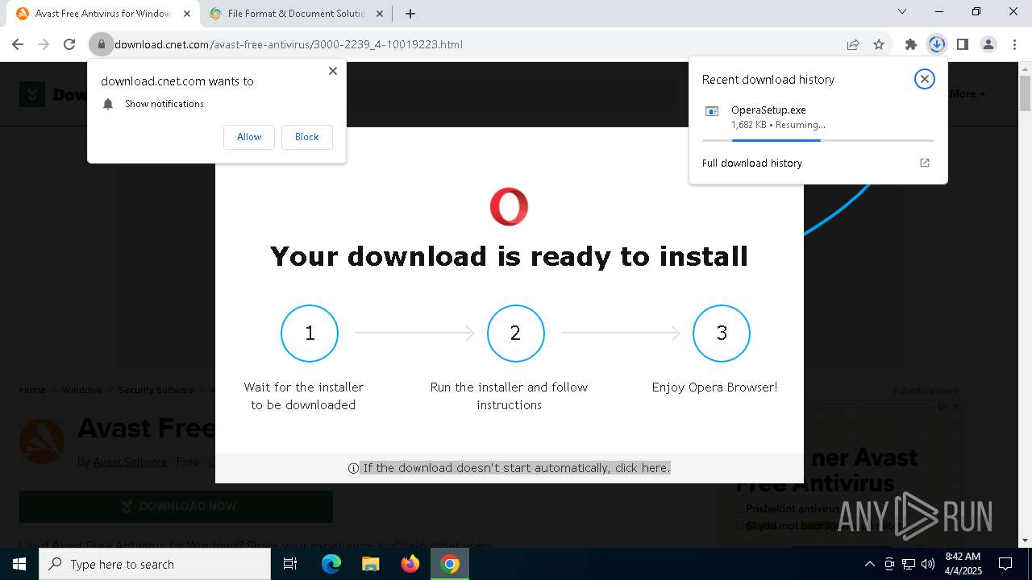This screenshot has width=1032, height=580.
Task: Open the Home breadcrumb link
Action: (32, 390)
